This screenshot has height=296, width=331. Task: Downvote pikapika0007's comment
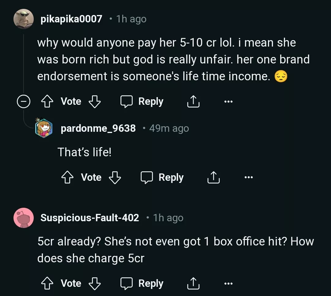(94, 102)
